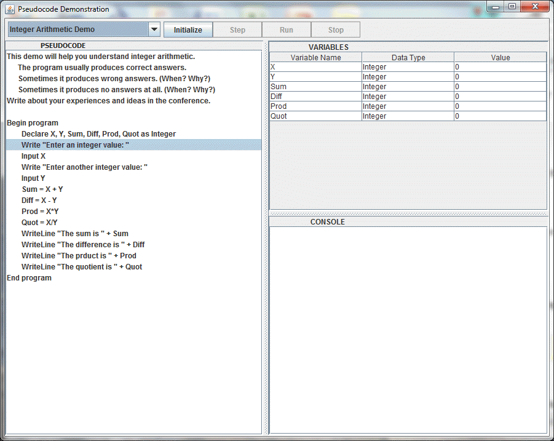The width and height of the screenshot is (554, 441).
Task: Click the Step button
Action: click(237, 30)
